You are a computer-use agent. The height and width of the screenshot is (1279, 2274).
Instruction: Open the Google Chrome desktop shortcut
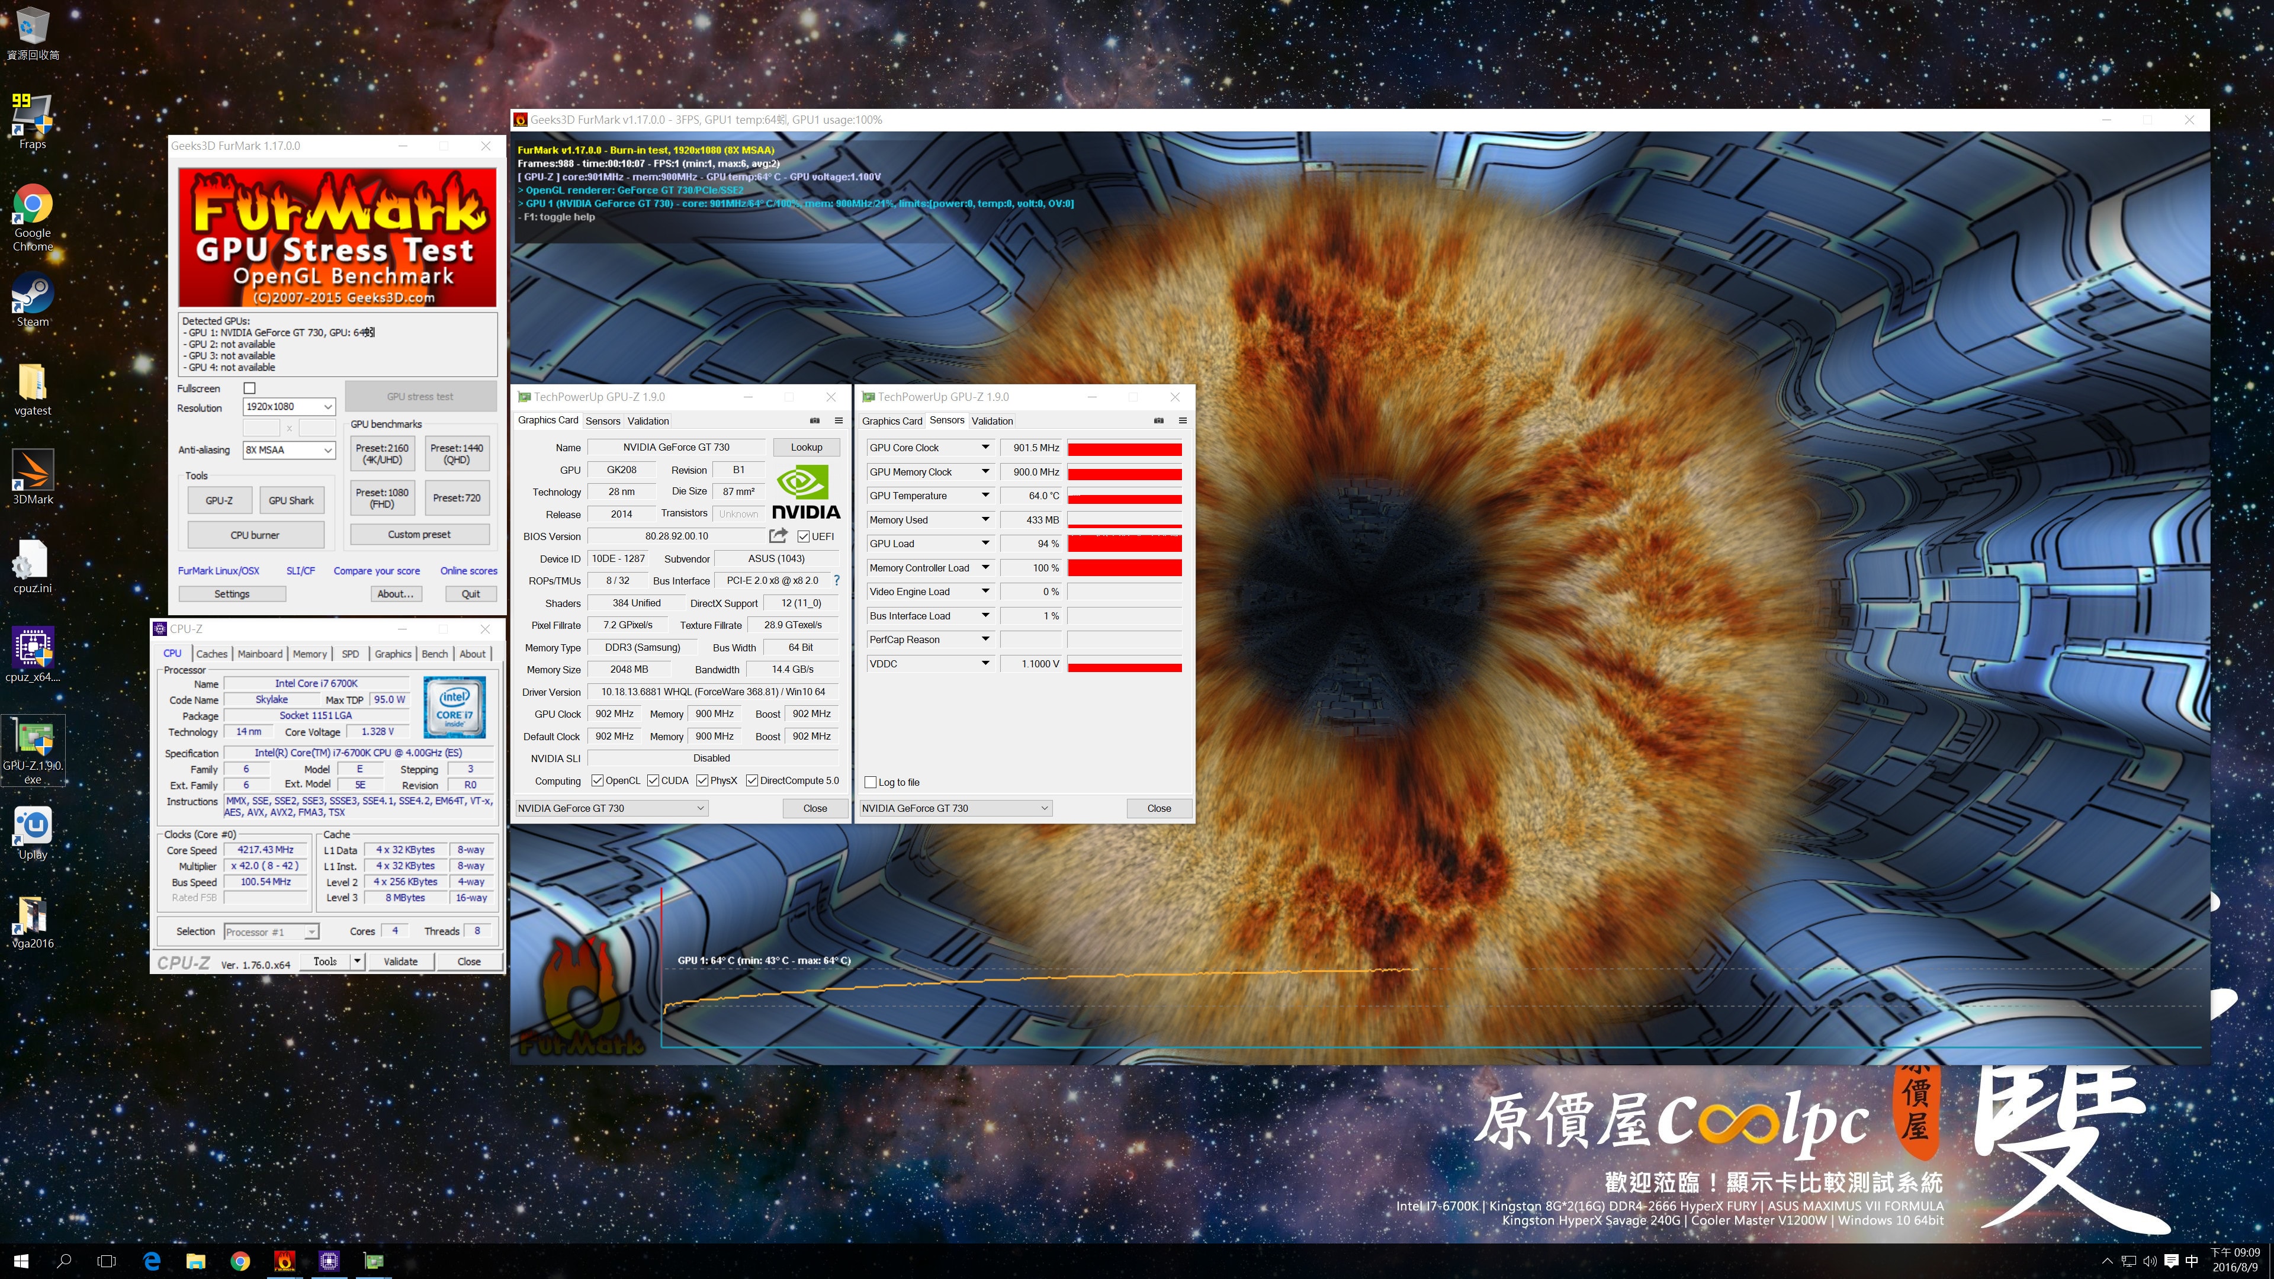[33, 218]
